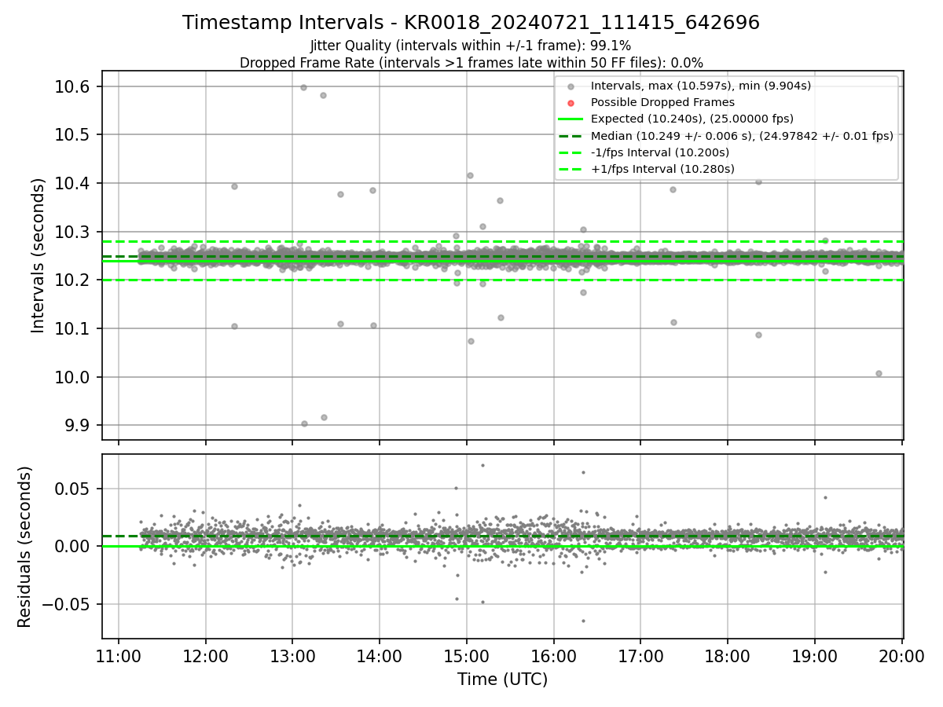Click the y-axis tick label '10.5'

72,135
